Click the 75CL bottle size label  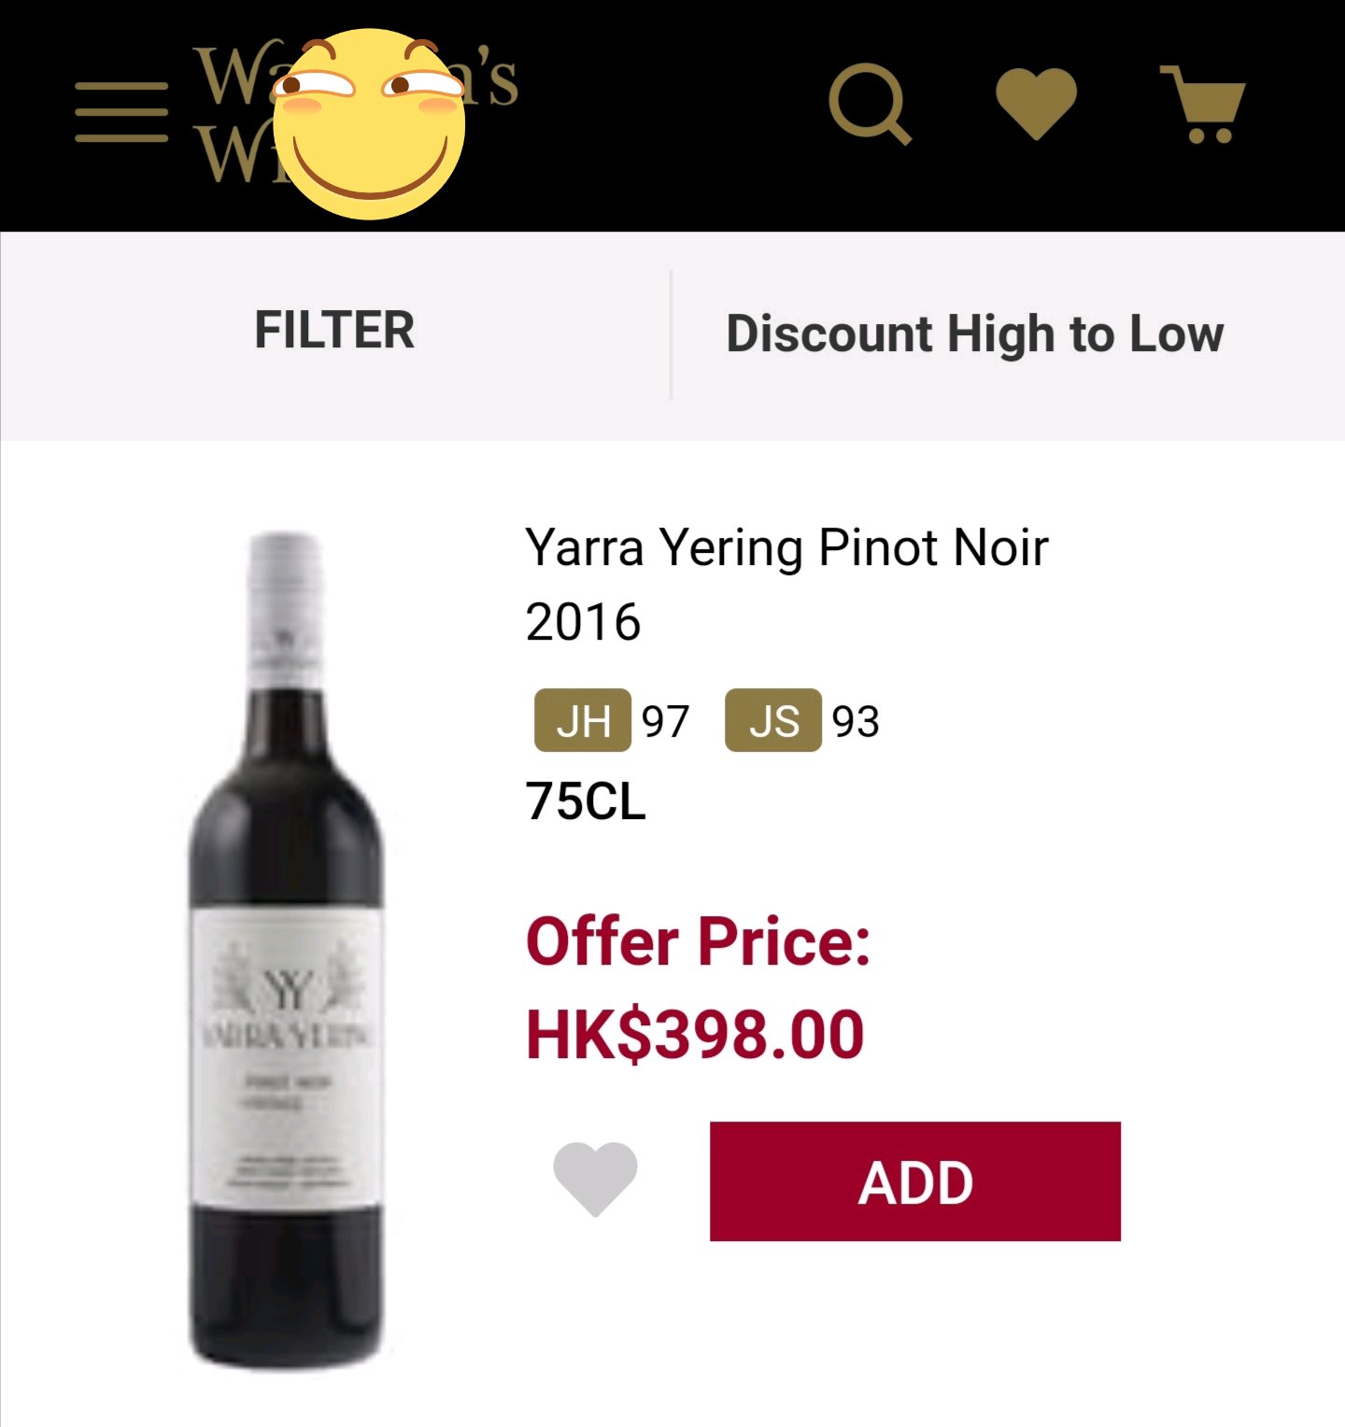[586, 801]
